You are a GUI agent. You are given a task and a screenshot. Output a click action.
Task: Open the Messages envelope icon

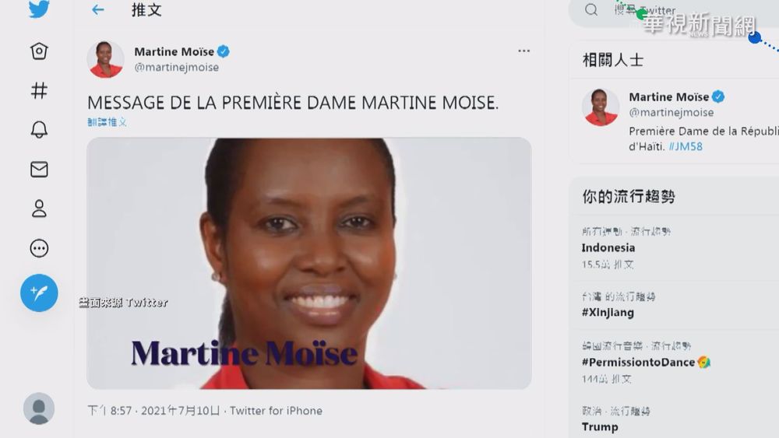pyautogui.click(x=39, y=169)
